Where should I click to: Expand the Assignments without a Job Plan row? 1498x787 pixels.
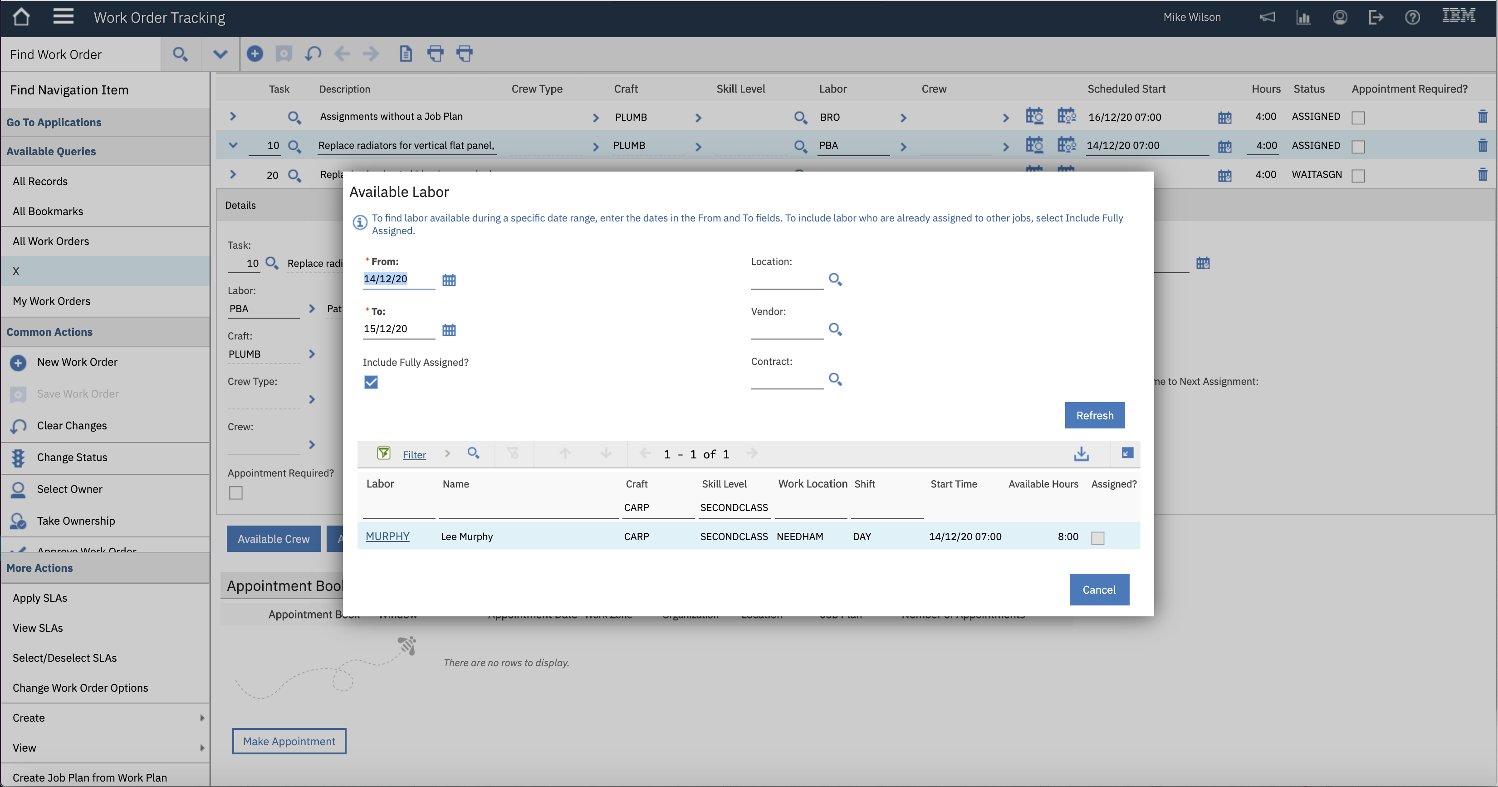click(233, 116)
